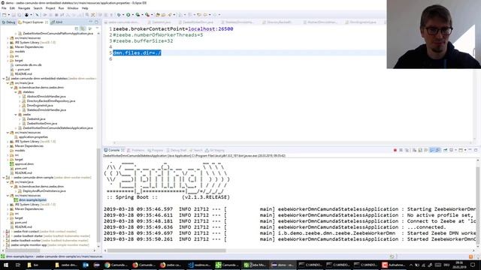The width and height of the screenshot is (481, 270).
Task: Minimize the Project Explorer view
Action: click(90, 22)
